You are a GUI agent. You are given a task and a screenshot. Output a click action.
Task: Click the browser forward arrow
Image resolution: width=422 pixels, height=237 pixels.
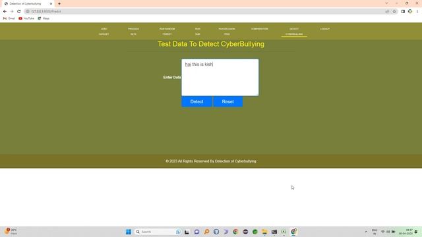coord(12,11)
